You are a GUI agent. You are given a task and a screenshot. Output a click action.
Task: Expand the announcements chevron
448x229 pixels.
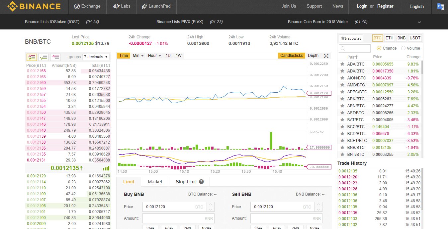click(419, 22)
